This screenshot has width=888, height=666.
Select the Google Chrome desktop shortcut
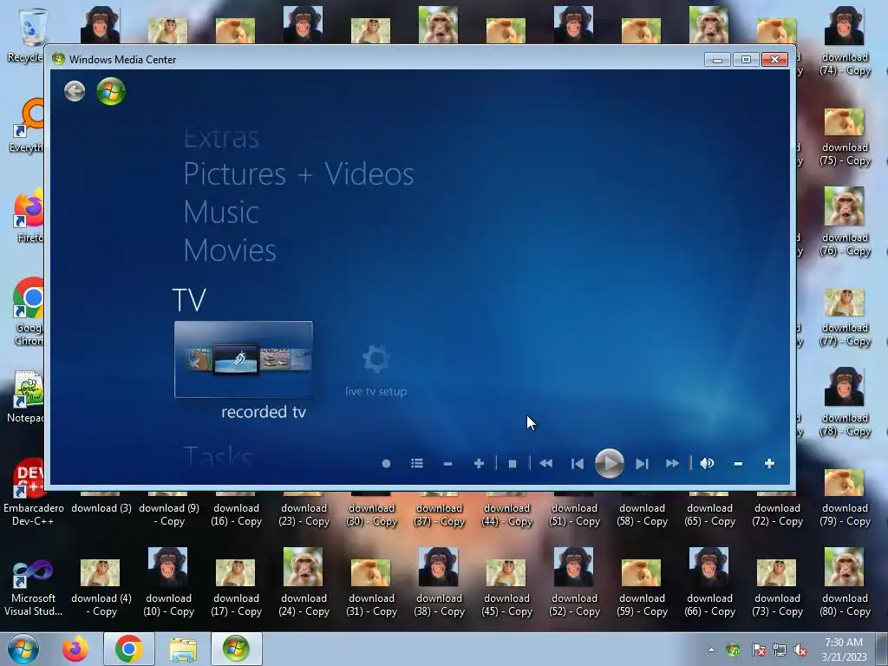coord(29,311)
